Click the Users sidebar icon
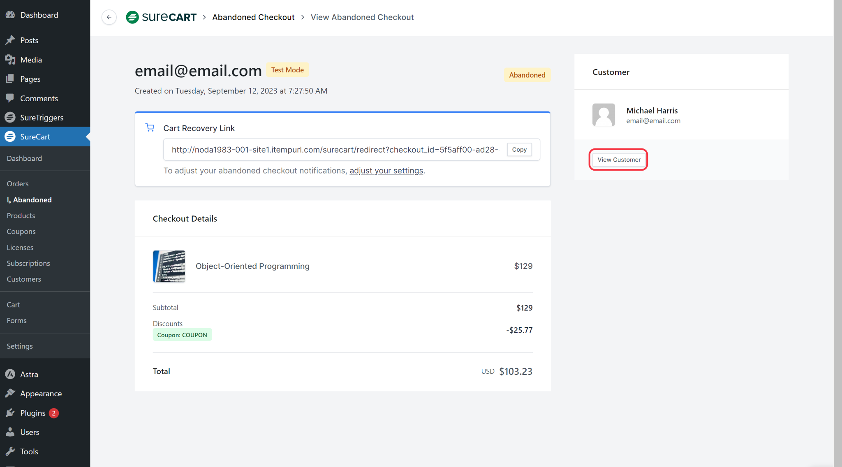Viewport: 842px width, 467px height. pyautogui.click(x=10, y=432)
